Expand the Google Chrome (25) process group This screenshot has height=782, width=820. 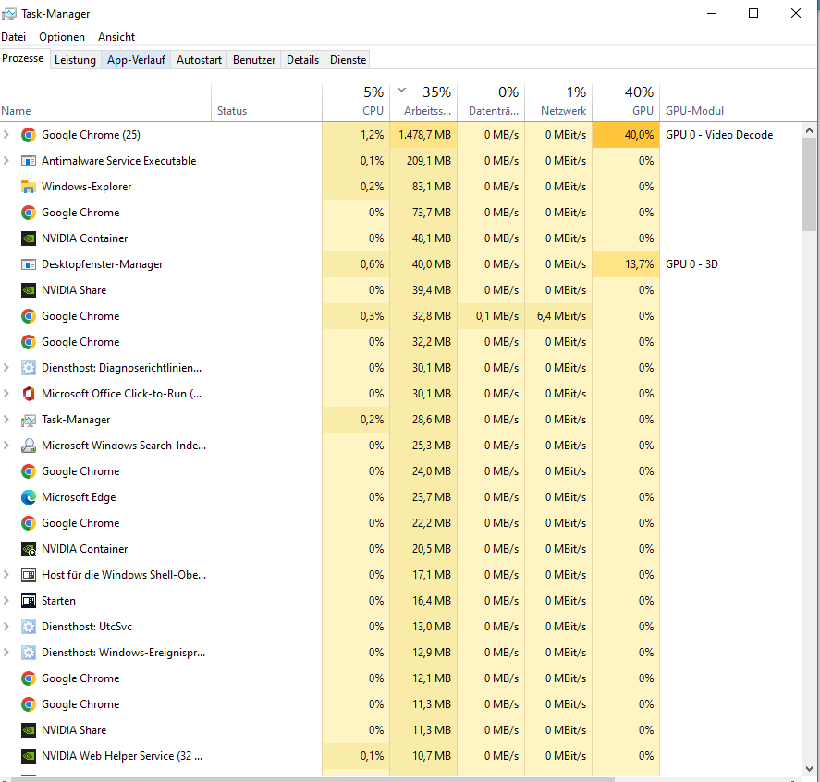click(7, 134)
